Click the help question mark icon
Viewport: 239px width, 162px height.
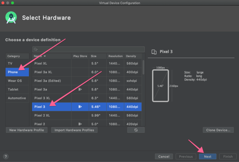click(6, 157)
